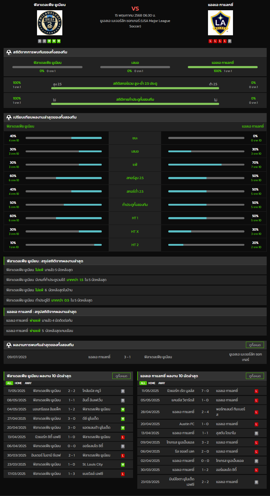Click the D badge in Philadelphia's 06/04/2025 row
The image size is (270, 496).
click(x=123, y=446)
